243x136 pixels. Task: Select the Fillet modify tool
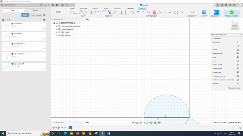coord(104,12)
